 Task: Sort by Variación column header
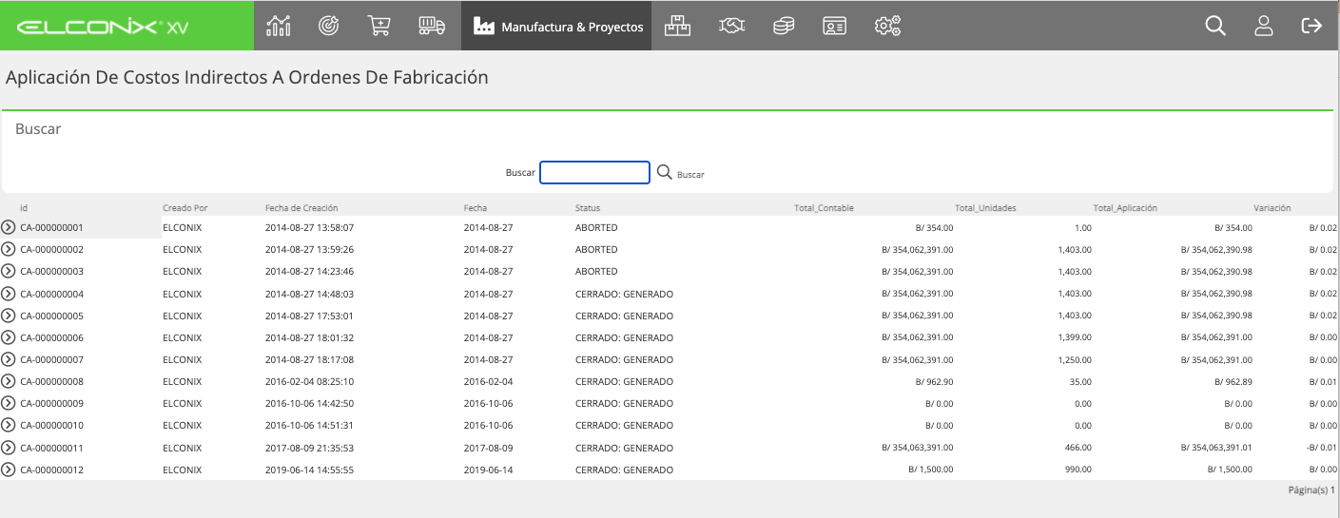coord(1272,207)
